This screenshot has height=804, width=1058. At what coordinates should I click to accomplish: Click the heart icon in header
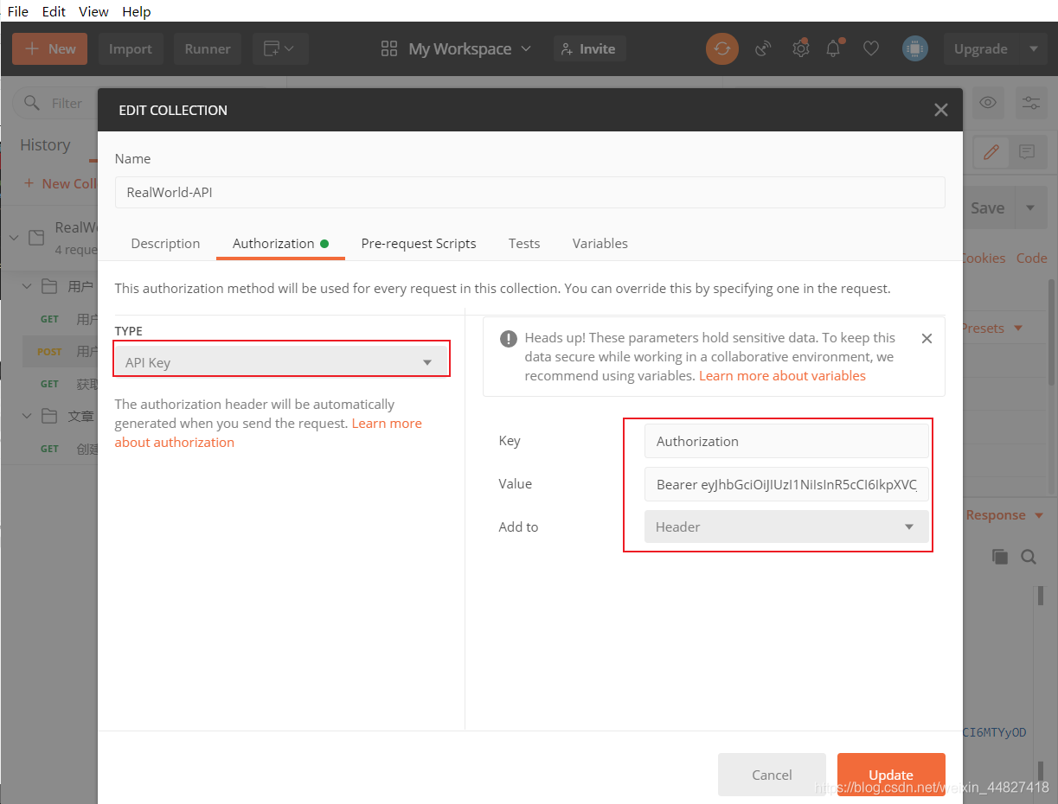tap(871, 49)
